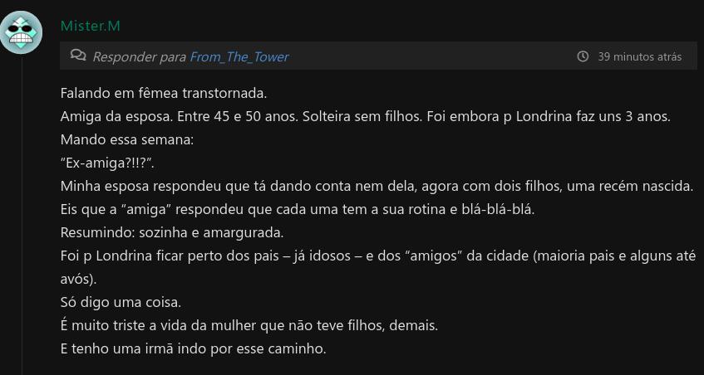Collapse thread via vertical line under avatar
704x375 pixels.
(x=22, y=215)
